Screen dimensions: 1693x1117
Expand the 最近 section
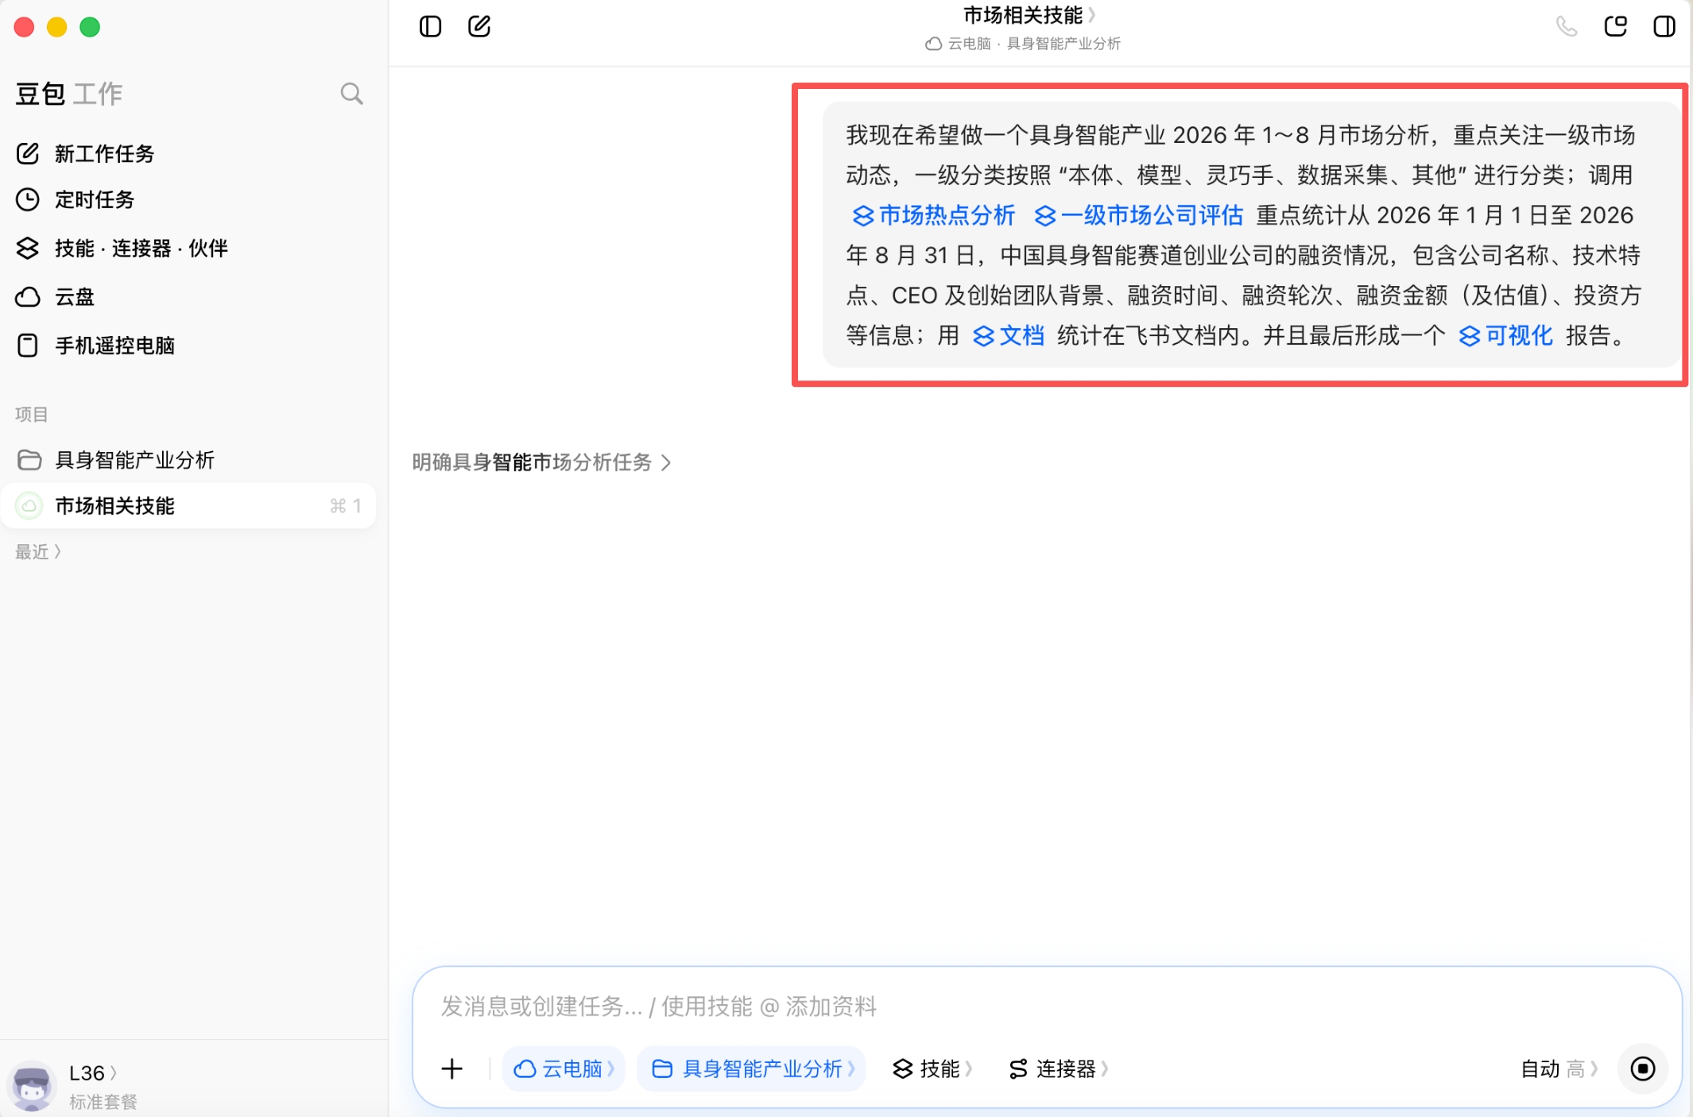38,551
